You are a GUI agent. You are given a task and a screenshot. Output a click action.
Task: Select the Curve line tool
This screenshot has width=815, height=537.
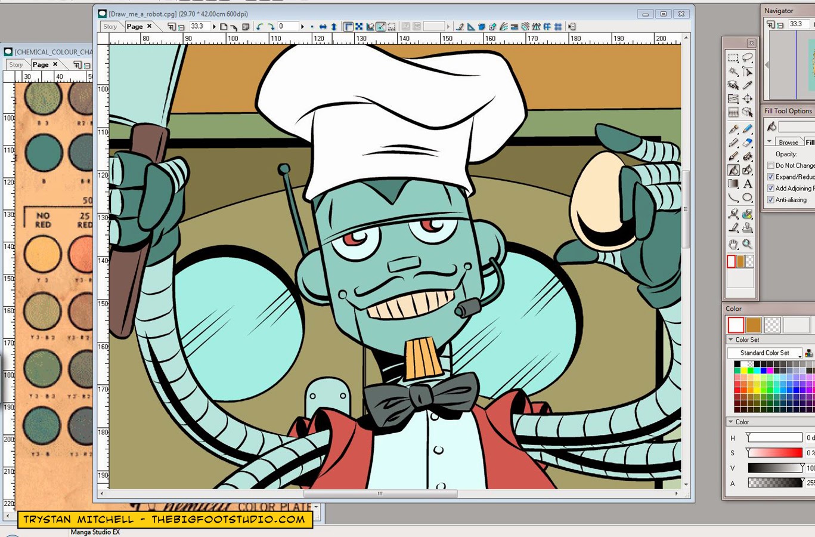(733, 197)
